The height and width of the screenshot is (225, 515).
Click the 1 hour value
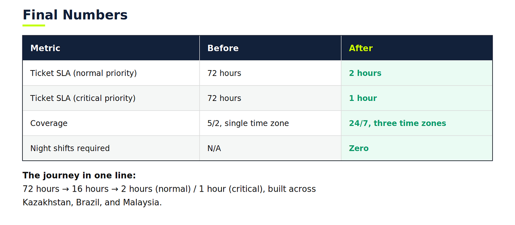pos(363,98)
